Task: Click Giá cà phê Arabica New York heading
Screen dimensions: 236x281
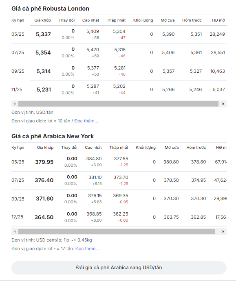Action: pyautogui.click(x=53, y=136)
